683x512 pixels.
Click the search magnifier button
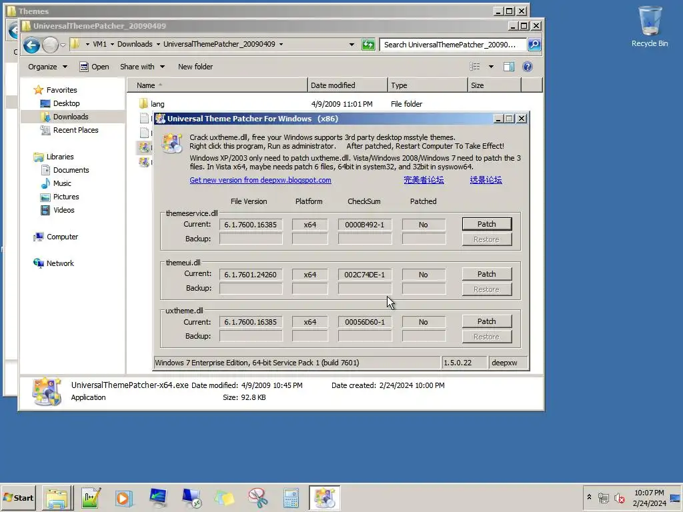point(534,45)
